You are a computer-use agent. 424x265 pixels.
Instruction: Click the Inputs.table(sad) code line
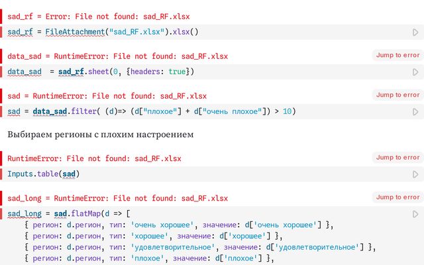[x=44, y=174]
